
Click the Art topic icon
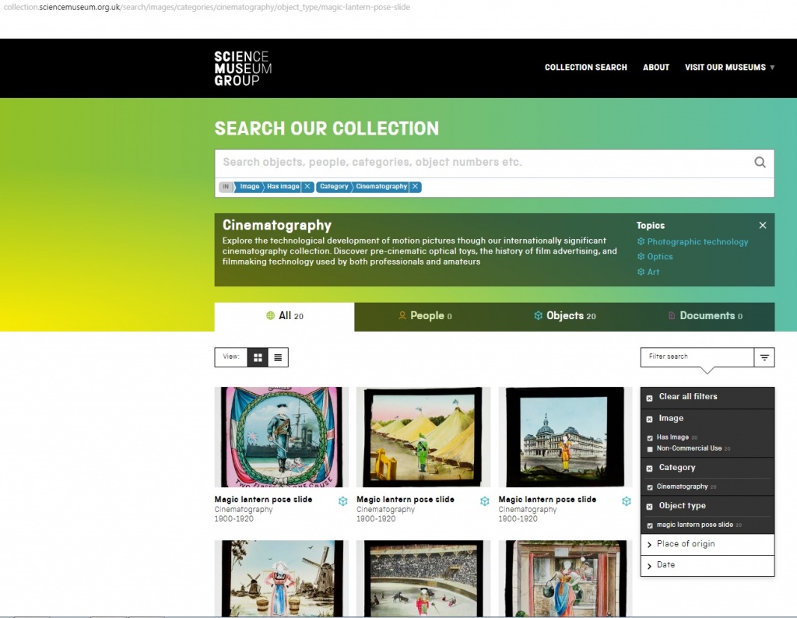click(641, 272)
